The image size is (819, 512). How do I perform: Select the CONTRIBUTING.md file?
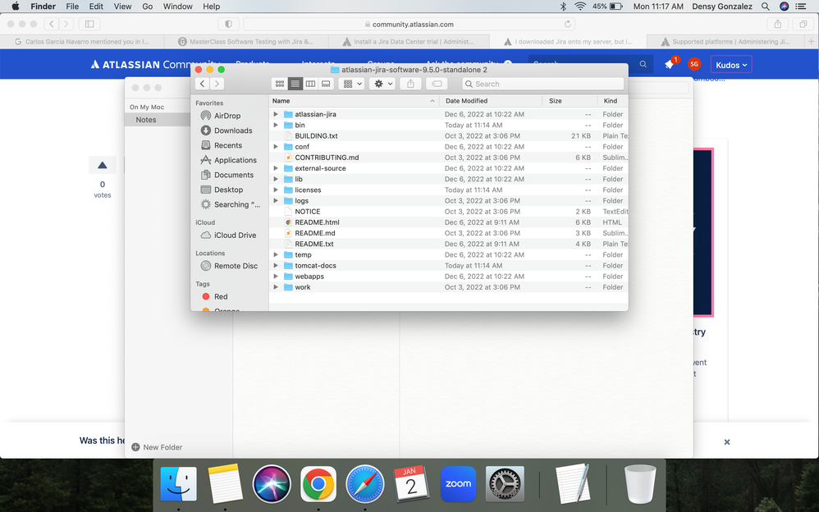[x=449, y=158]
